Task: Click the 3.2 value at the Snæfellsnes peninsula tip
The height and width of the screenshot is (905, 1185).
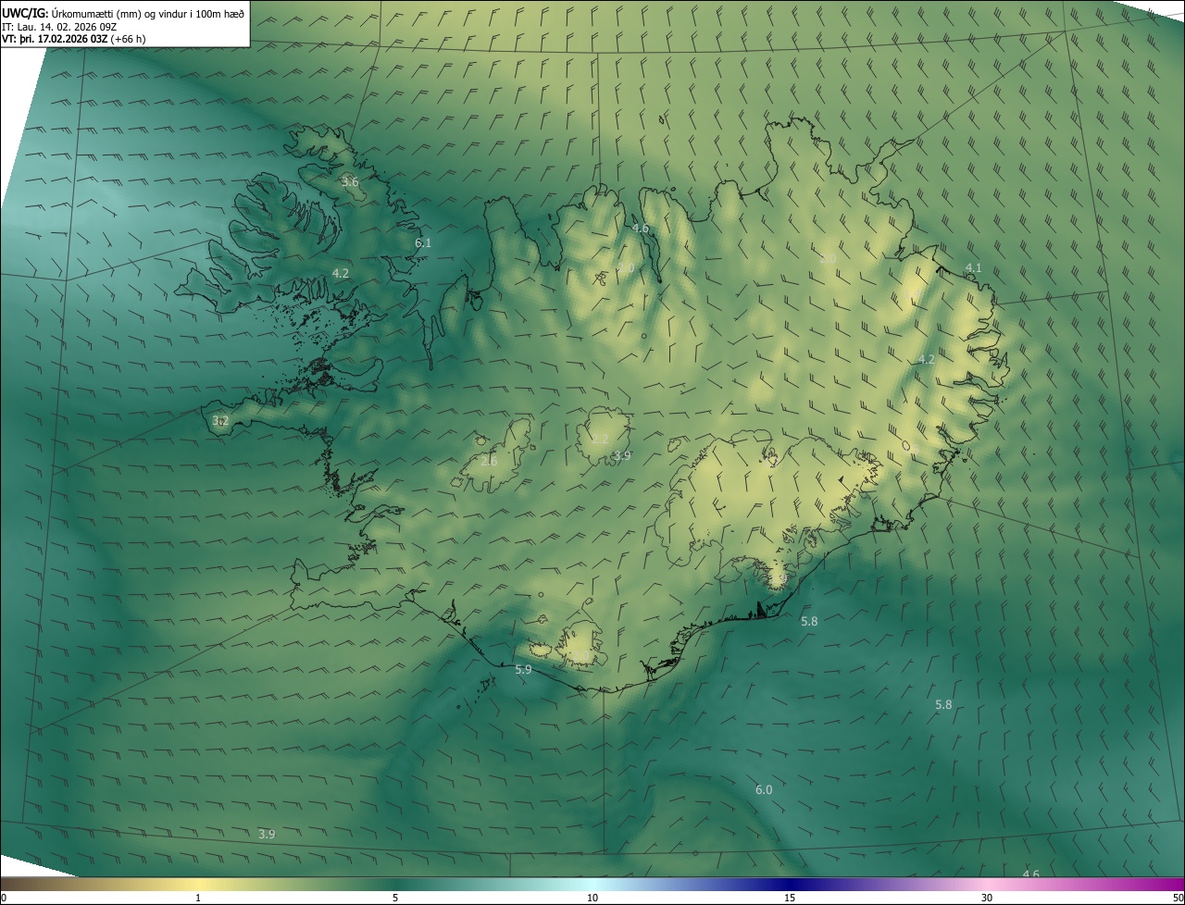Action: pyautogui.click(x=220, y=421)
